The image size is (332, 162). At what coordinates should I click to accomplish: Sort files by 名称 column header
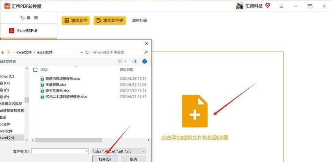(x=44, y=70)
